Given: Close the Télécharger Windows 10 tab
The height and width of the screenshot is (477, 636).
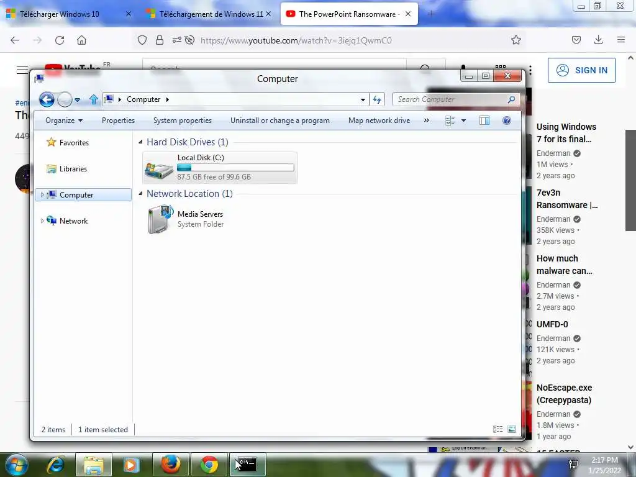Looking at the screenshot, I should [128, 14].
